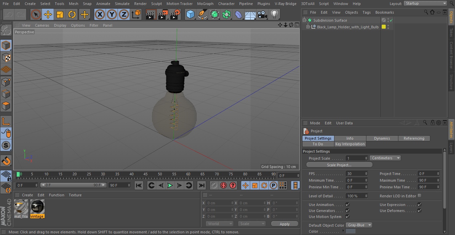Expand Black_Lamp_Holder_with_Light_Bulb object
This screenshot has height=235, width=455.
(308, 27)
